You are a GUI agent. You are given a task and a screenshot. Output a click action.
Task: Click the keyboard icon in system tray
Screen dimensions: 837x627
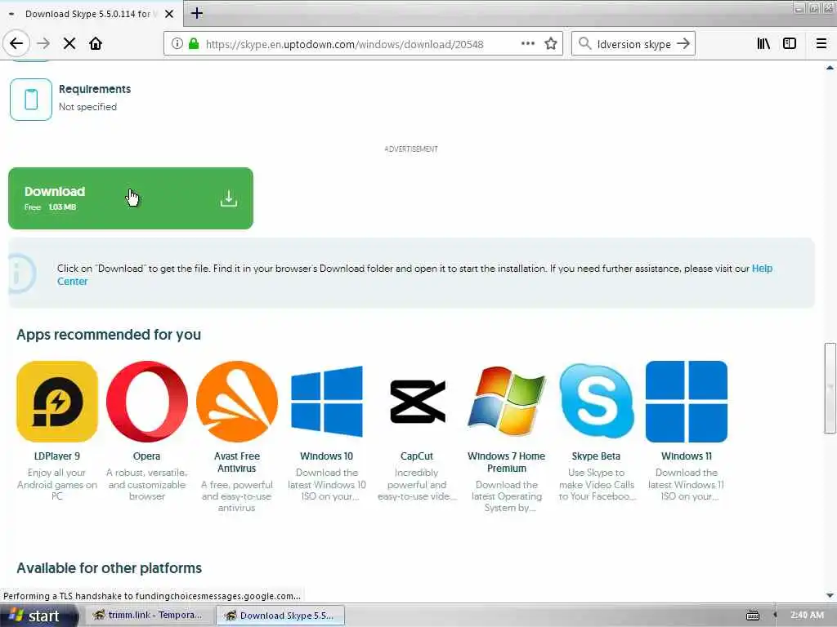753,616
